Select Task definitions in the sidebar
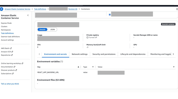The width and height of the screenshot is (178, 99). pyautogui.click(x=7, y=33)
